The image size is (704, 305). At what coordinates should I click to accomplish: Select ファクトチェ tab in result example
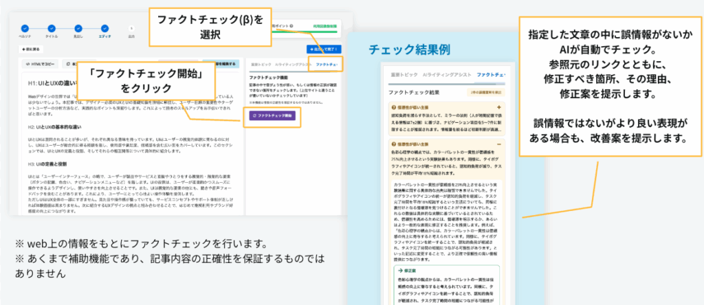(x=490, y=74)
